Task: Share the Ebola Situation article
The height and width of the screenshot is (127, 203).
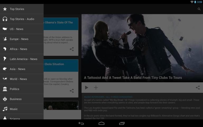Action: (x=72, y=91)
